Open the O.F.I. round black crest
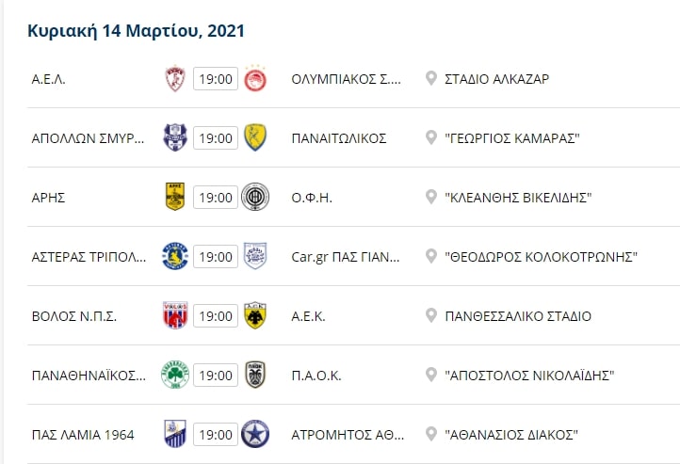This screenshot has width=680, height=464. [255, 197]
